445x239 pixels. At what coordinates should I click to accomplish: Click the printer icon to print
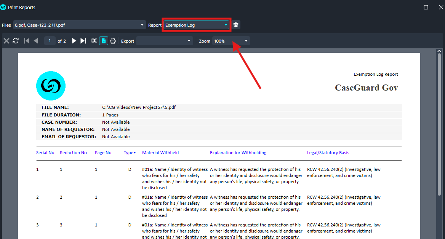[x=113, y=41]
